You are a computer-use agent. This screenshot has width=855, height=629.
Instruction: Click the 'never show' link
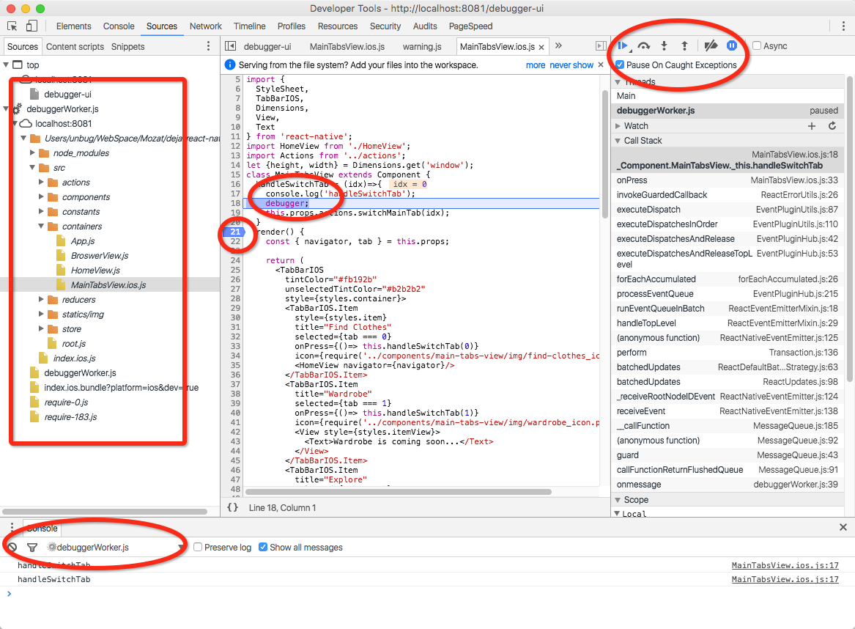click(x=571, y=65)
